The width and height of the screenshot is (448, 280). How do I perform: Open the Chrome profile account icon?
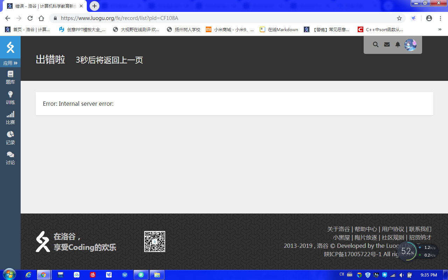(429, 18)
